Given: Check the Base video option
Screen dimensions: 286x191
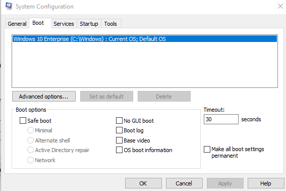Looking at the screenshot, I should click(x=119, y=140).
